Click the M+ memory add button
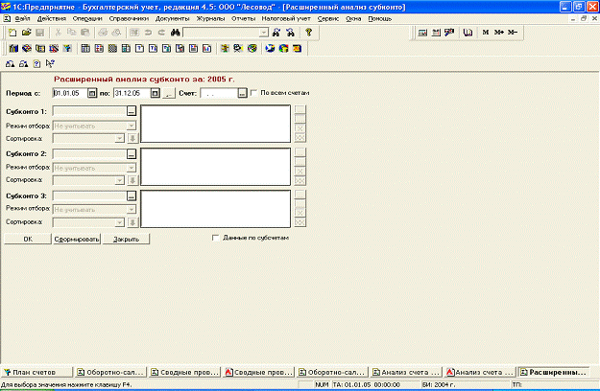600x391 pixels. (x=498, y=33)
